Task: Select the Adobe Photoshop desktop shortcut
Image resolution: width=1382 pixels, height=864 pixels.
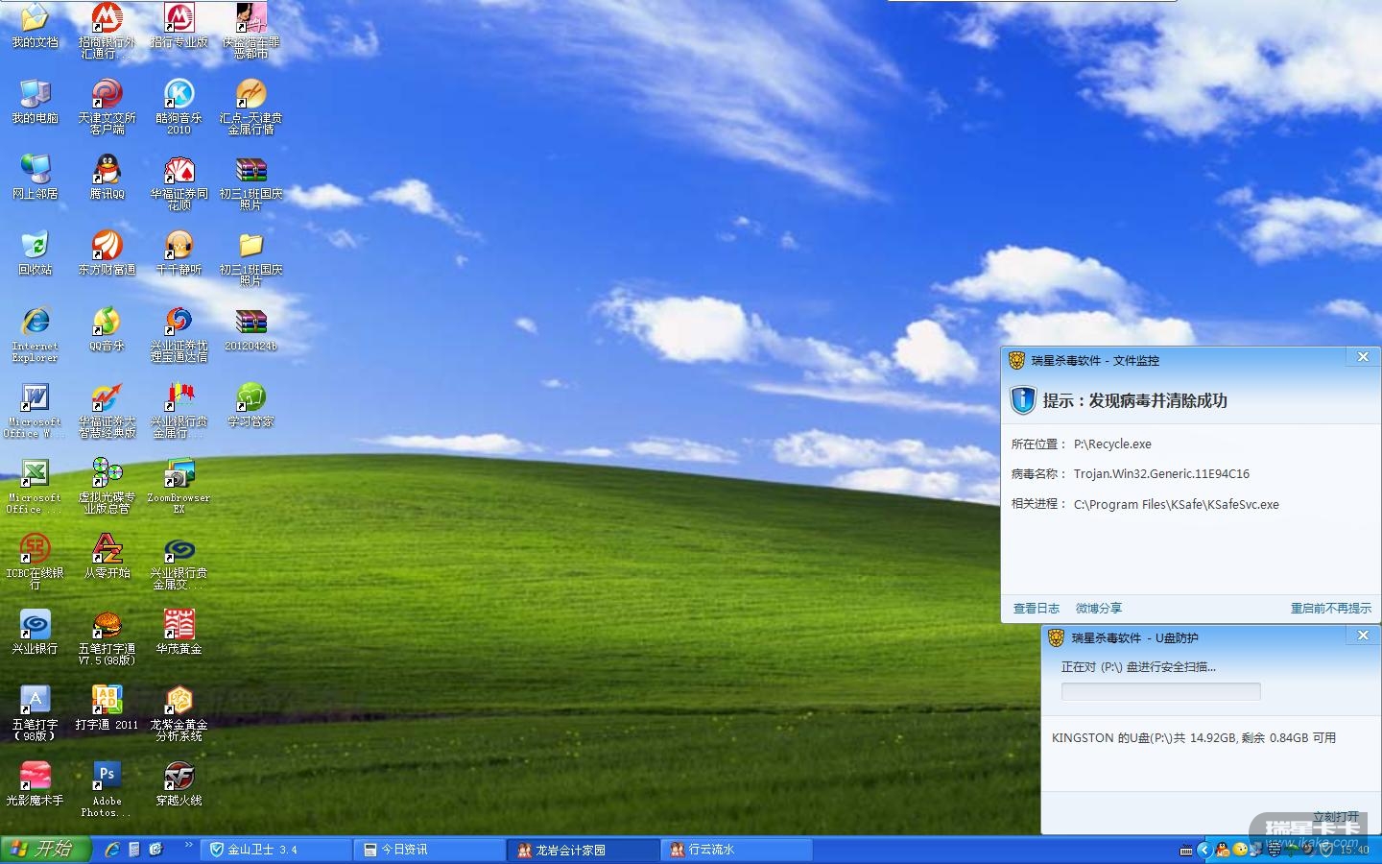Action: coord(107,789)
